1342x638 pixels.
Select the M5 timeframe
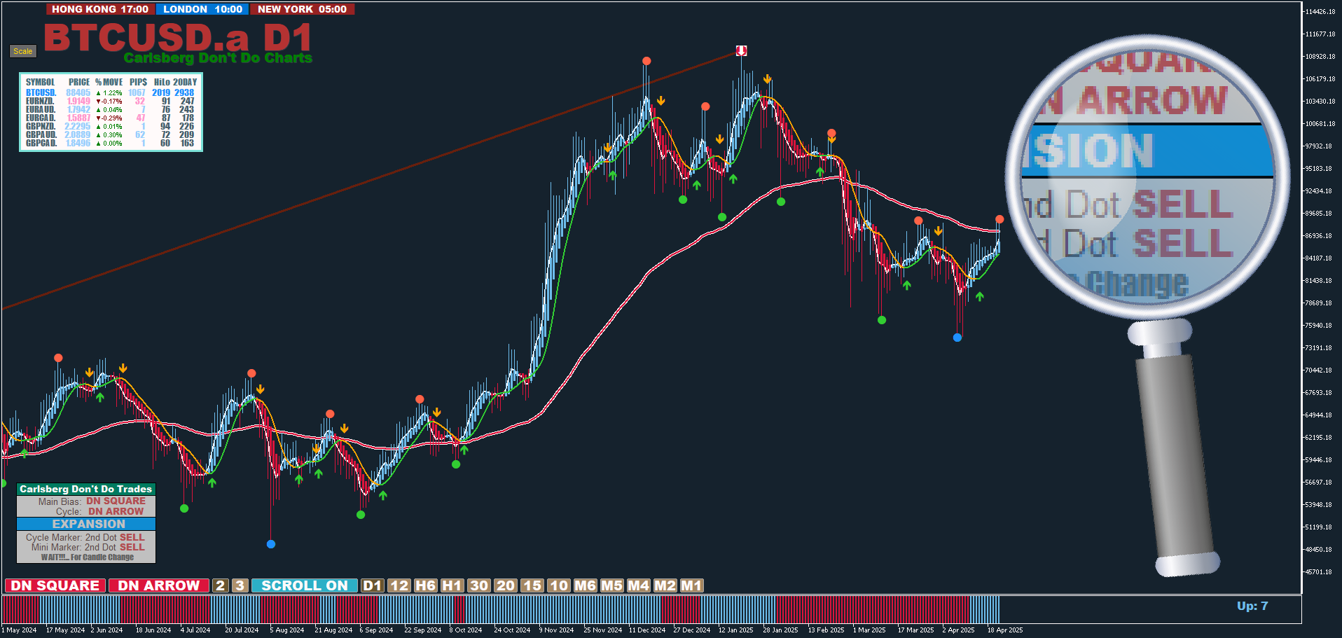click(612, 585)
